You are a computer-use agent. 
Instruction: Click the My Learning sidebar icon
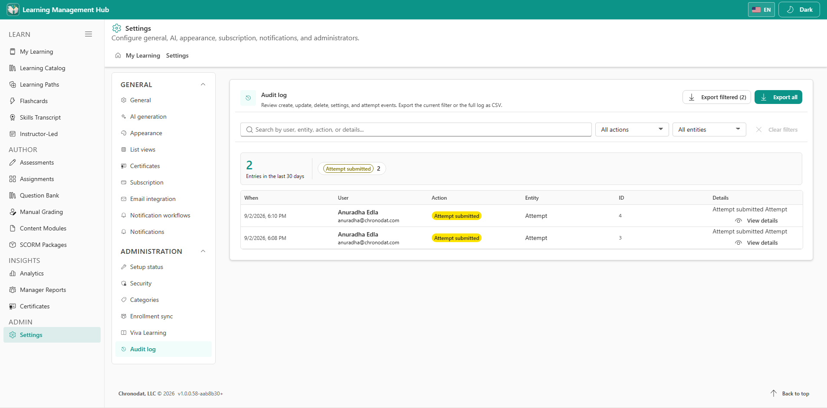pyautogui.click(x=13, y=52)
